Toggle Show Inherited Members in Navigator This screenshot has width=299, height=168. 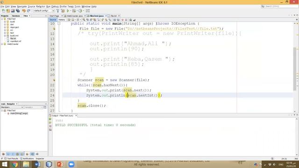point(3,154)
